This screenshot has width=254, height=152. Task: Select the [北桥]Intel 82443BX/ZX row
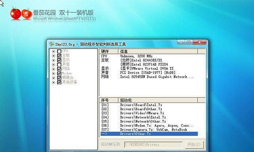[x=149, y=60]
